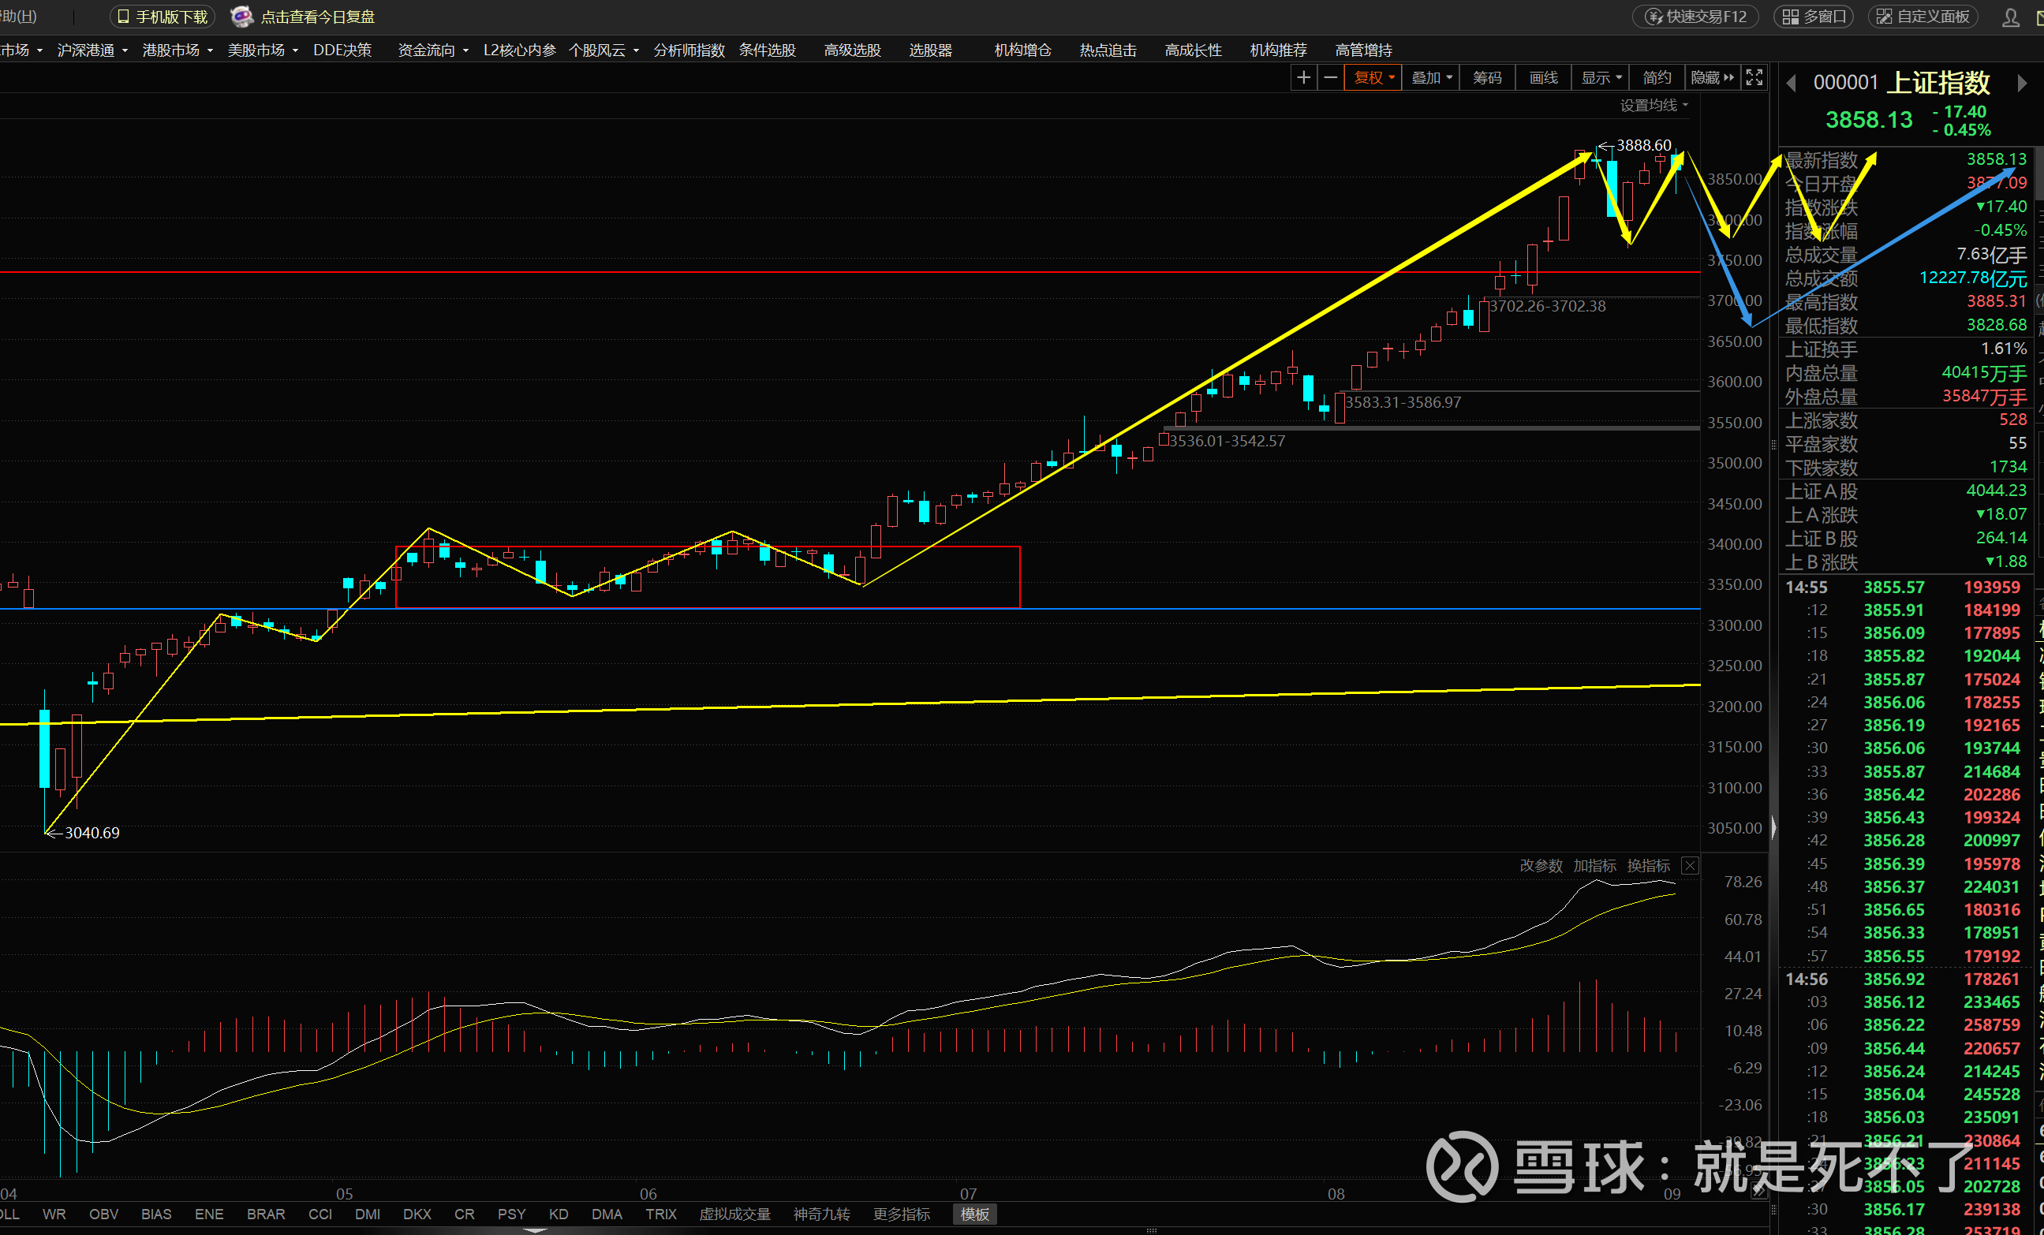The image size is (2044, 1235).
Task: Enter fullscreen chart view icon
Action: tap(1754, 78)
